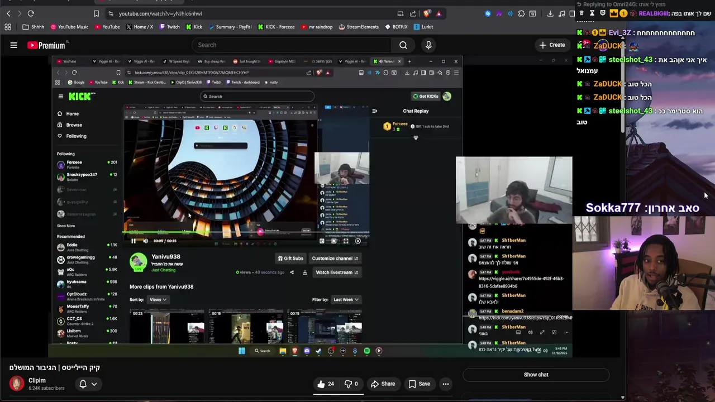Open the YouTube guide hamburger menu
Screen dimensions: 715x402
pyautogui.click(x=13, y=45)
